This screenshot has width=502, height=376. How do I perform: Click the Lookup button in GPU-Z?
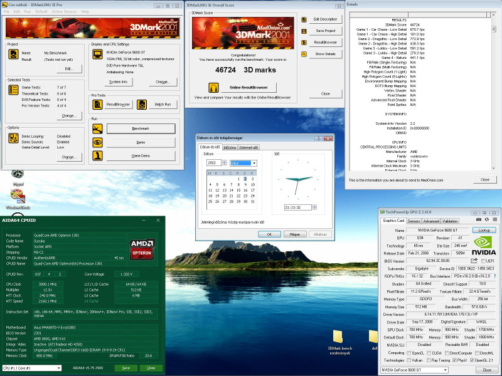click(x=484, y=230)
